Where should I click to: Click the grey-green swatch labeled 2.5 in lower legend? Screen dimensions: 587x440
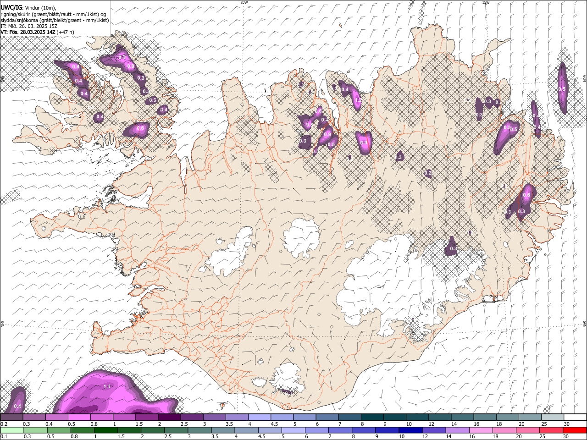[x=176, y=430]
